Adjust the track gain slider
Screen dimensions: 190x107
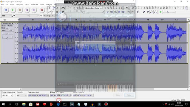tap(7, 34)
